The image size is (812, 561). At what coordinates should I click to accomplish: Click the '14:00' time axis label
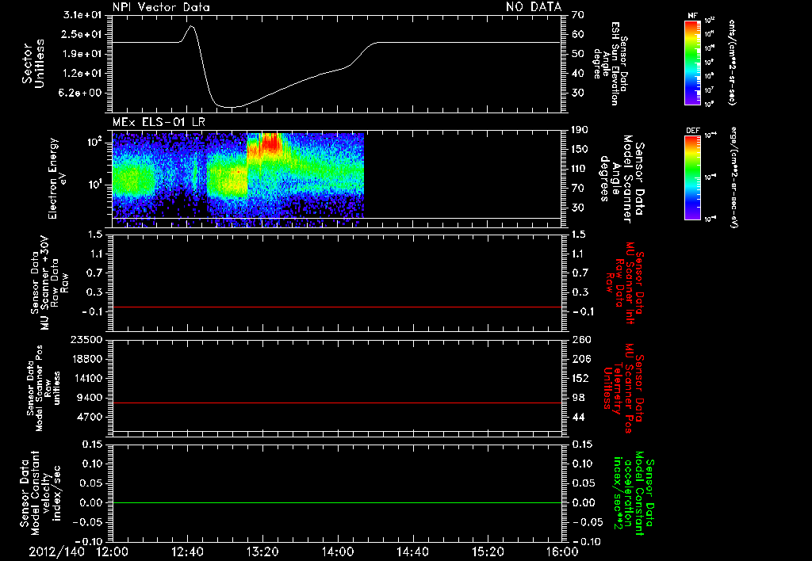click(x=338, y=552)
